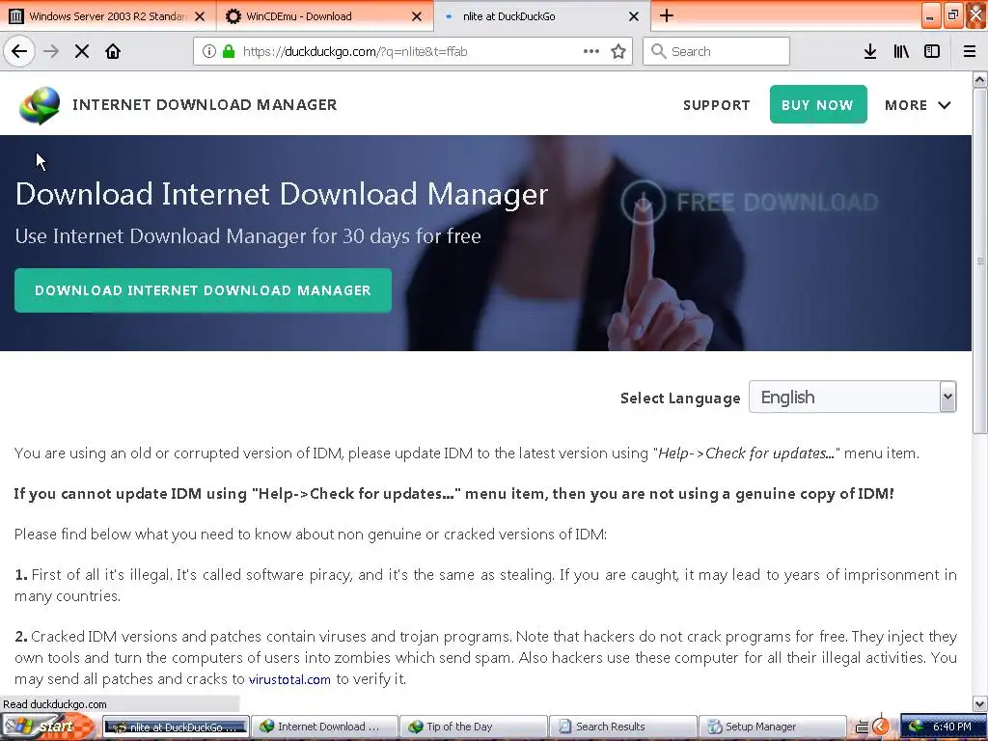Expand the MORE dropdown menu
Viewport: 988px width, 741px height.
point(918,105)
